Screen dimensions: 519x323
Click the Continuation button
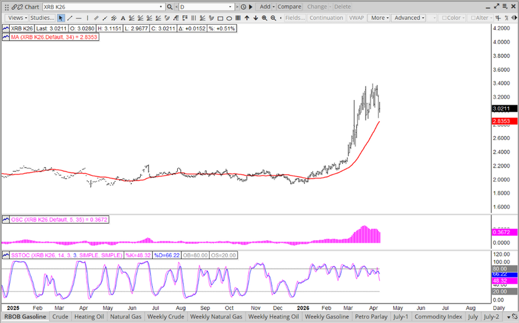coord(326,18)
